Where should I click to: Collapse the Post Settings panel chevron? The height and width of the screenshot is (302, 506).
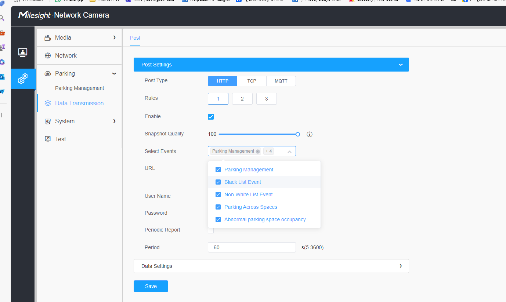click(x=401, y=65)
